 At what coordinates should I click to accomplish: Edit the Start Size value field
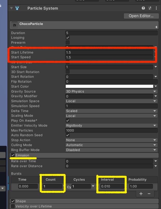coord(109,67)
